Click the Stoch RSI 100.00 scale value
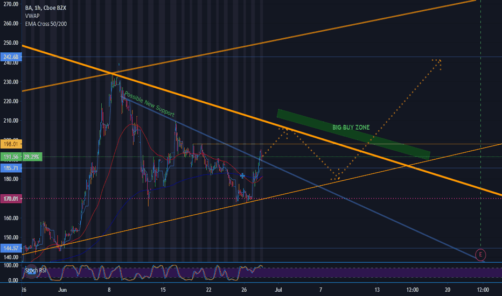 click(x=11, y=265)
